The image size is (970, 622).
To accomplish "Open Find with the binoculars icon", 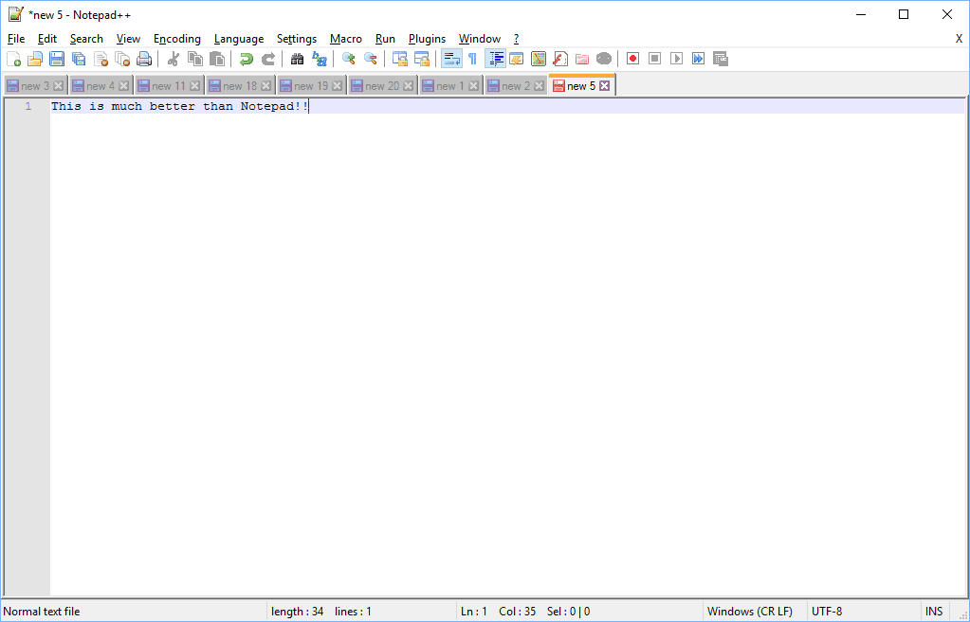I will pos(297,59).
